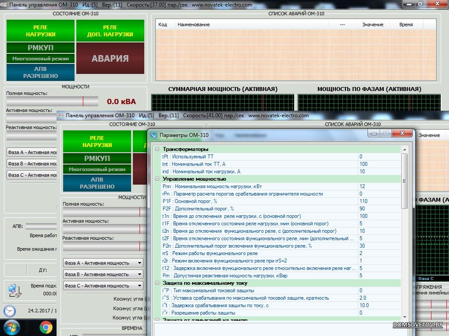This screenshot has width=449, height=336.
Task: Click АПВ РАЗРЕШЕНО in the Скорость:[41.00] window
Action: coord(97,183)
